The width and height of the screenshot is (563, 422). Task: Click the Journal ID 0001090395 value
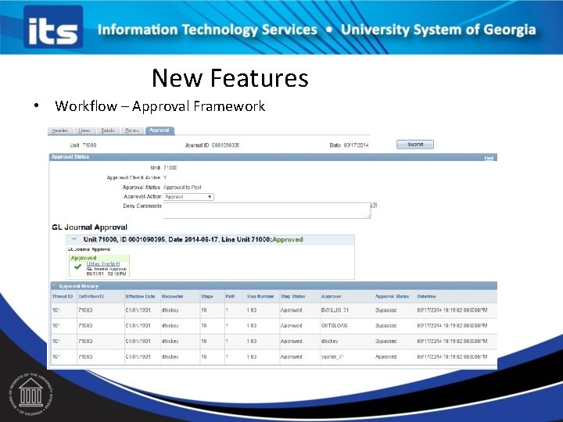(225, 145)
